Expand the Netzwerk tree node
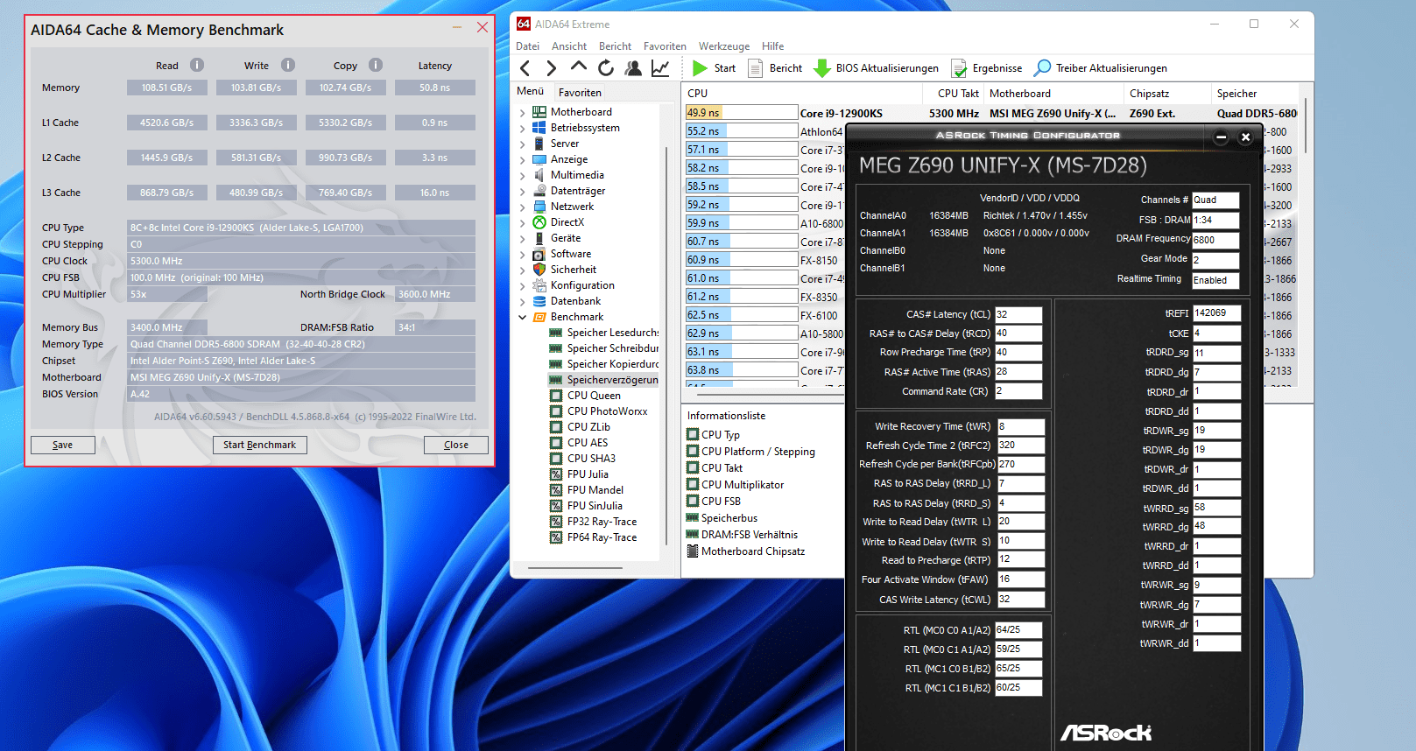The width and height of the screenshot is (1416, 751). 523,207
